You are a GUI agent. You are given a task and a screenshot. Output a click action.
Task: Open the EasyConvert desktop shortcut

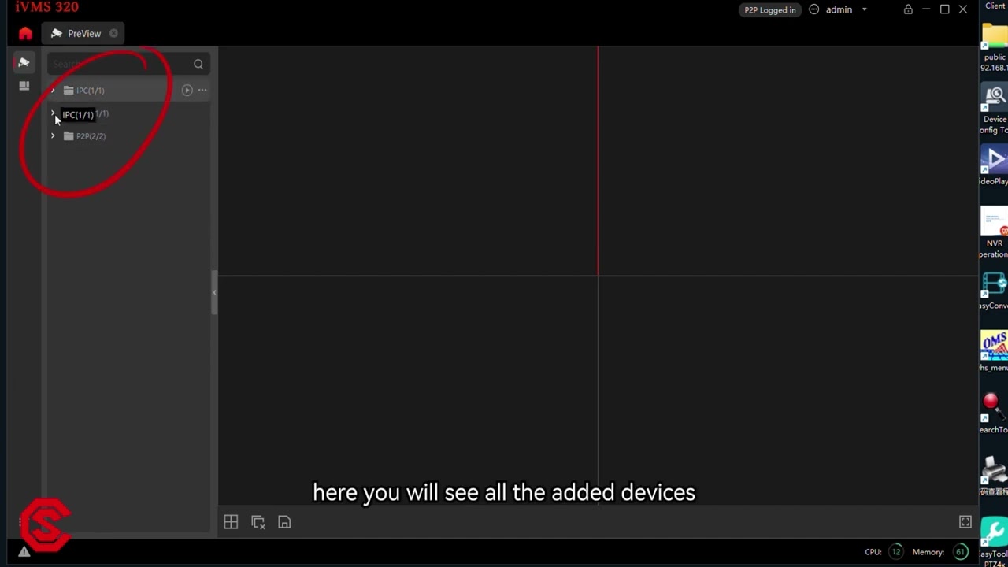coord(995,291)
